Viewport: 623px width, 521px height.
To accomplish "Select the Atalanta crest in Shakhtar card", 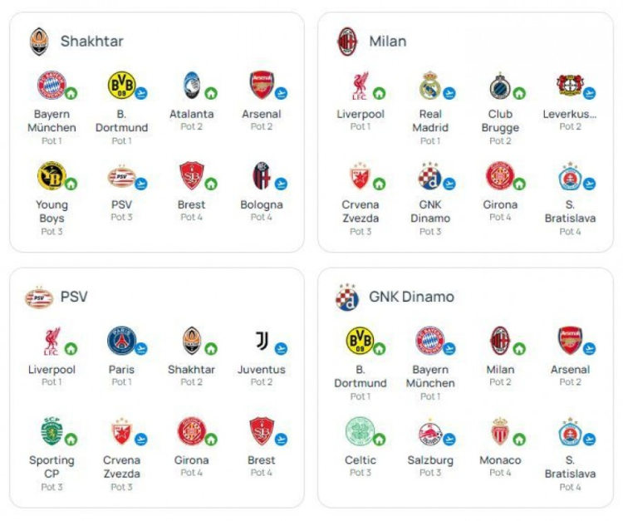I will click(x=191, y=85).
